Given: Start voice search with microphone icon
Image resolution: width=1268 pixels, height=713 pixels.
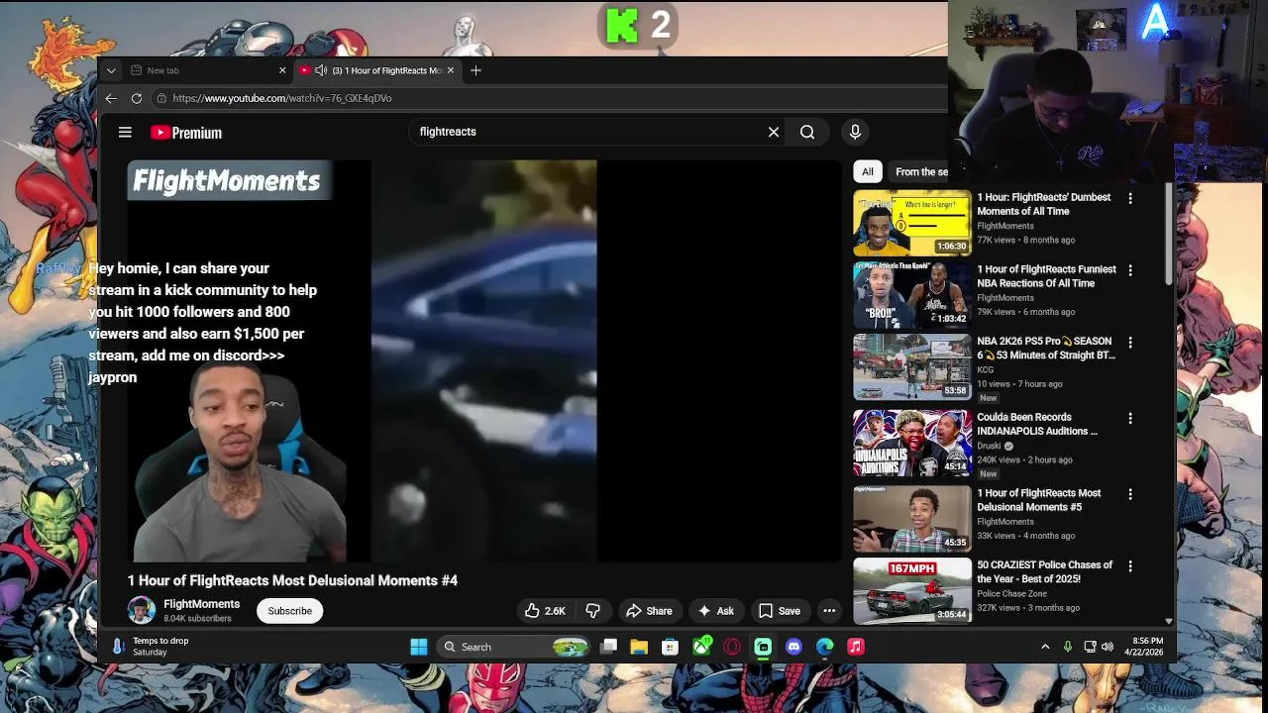Looking at the screenshot, I should [855, 132].
